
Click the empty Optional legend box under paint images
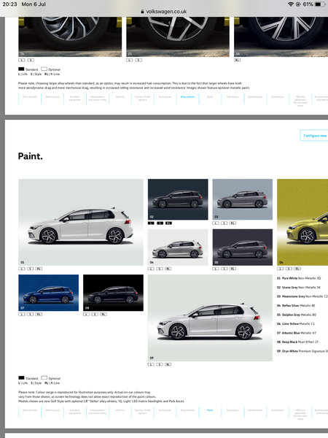[44, 378]
